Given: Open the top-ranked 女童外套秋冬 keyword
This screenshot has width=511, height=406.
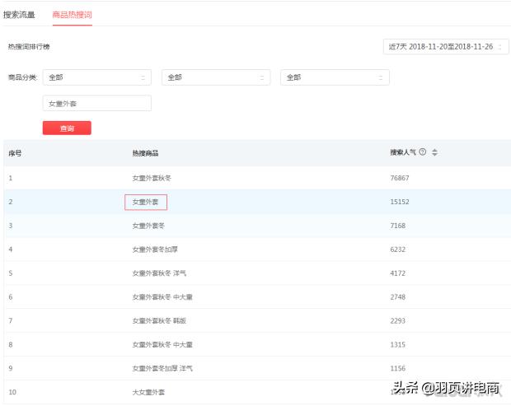Looking at the screenshot, I should (x=152, y=178).
